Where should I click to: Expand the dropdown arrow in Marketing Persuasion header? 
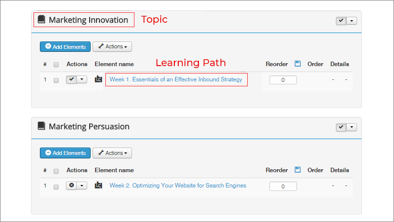(x=352, y=127)
